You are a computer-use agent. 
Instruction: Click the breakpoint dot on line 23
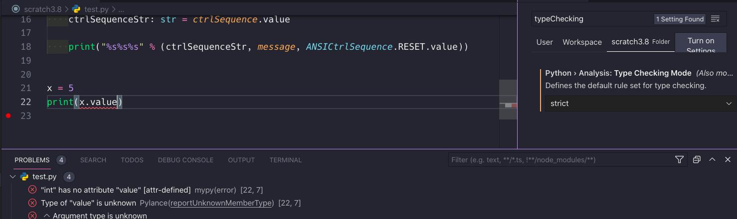tap(8, 115)
